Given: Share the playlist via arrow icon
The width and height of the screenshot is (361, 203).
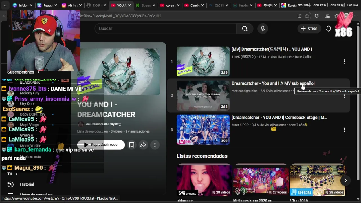Looking at the screenshot, I should (143, 145).
